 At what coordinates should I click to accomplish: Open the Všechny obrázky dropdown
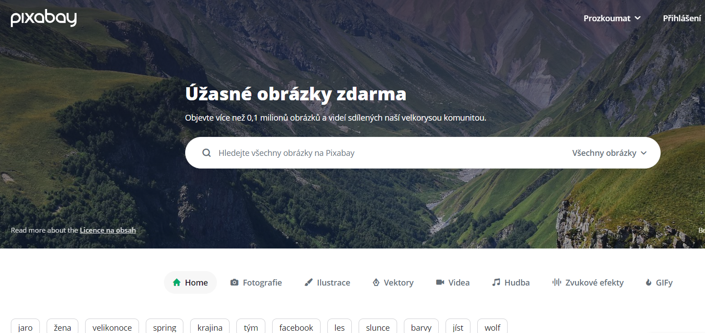point(609,153)
